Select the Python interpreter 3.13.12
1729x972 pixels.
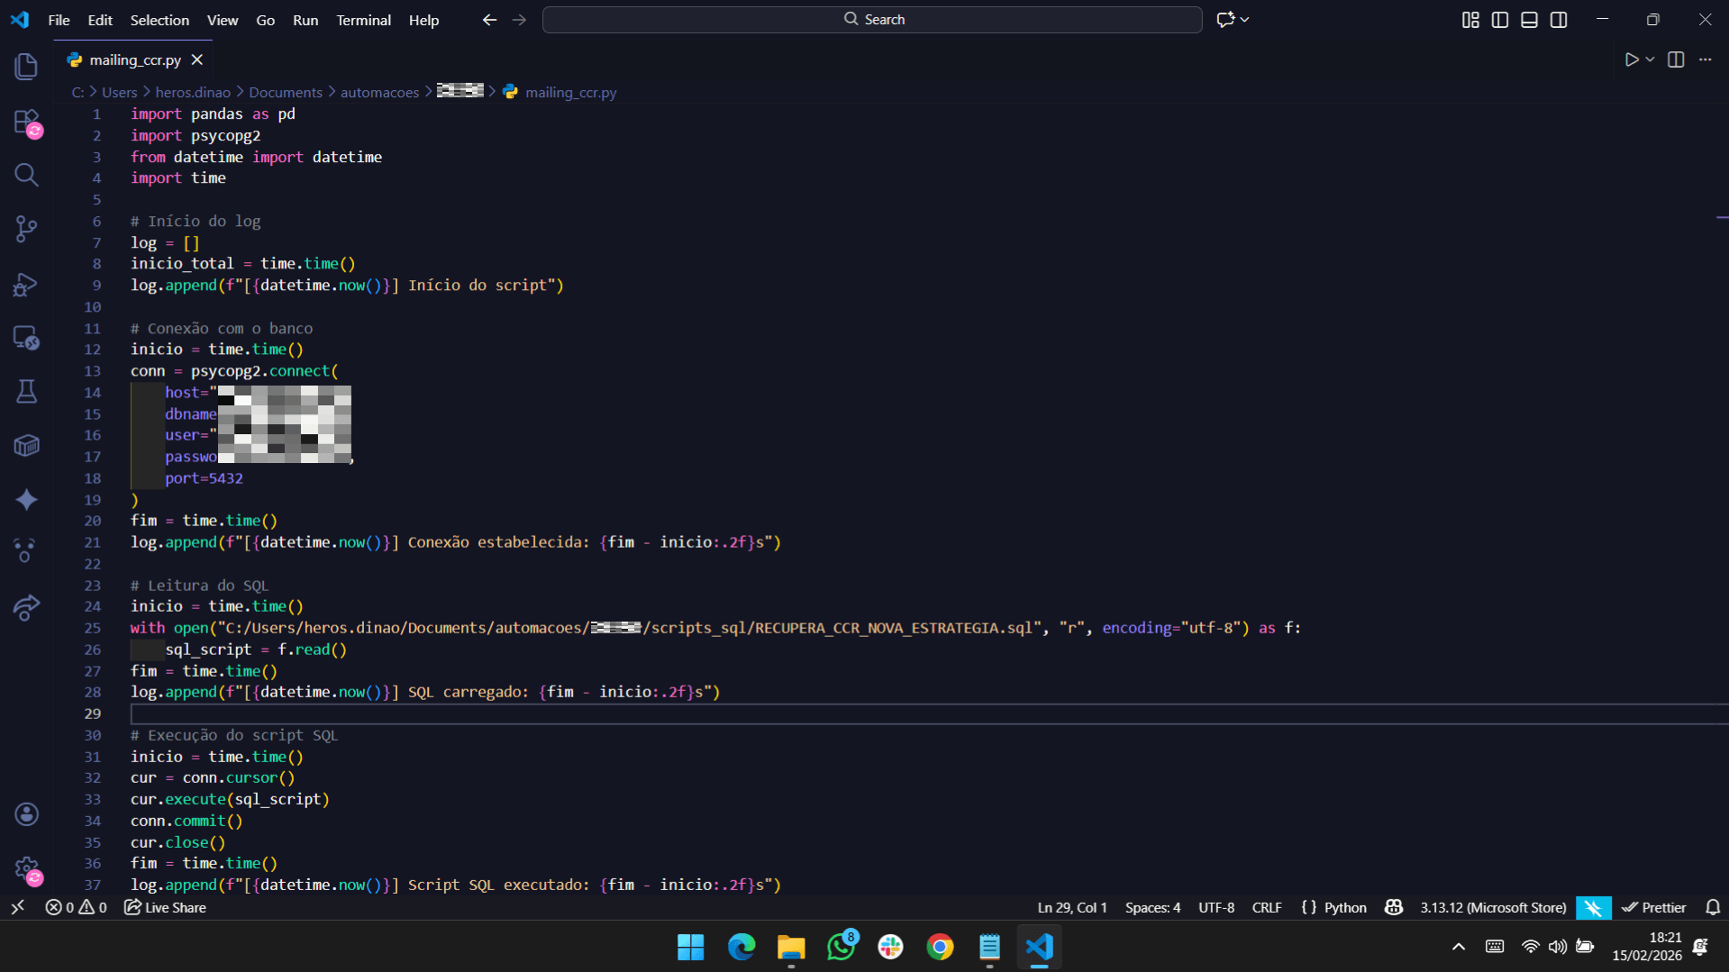[1493, 908]
